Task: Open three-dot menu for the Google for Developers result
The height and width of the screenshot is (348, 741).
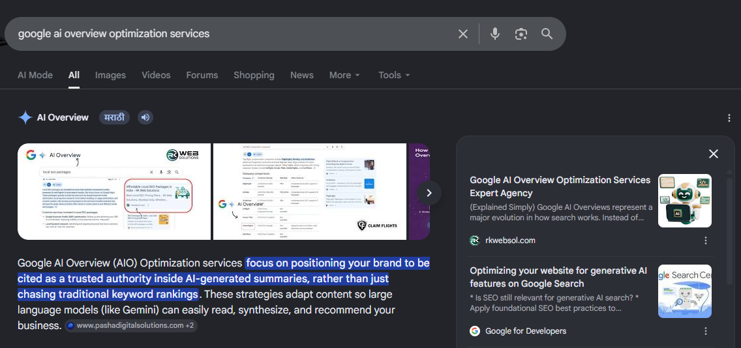Action: pos(706,331)
